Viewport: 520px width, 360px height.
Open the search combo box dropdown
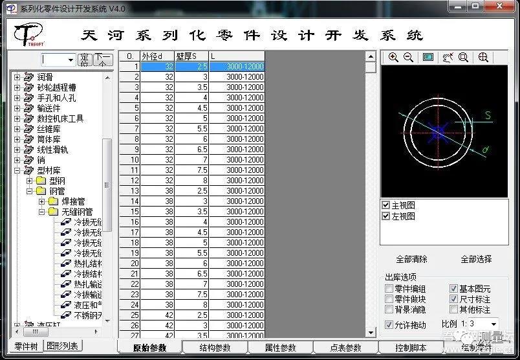coord(70,60)
